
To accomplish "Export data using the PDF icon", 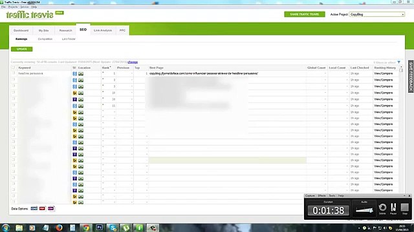I will 42,209.
